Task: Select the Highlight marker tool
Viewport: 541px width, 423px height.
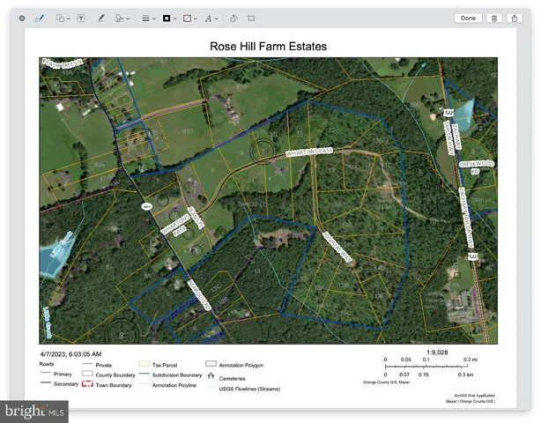Action: (100, 18)
